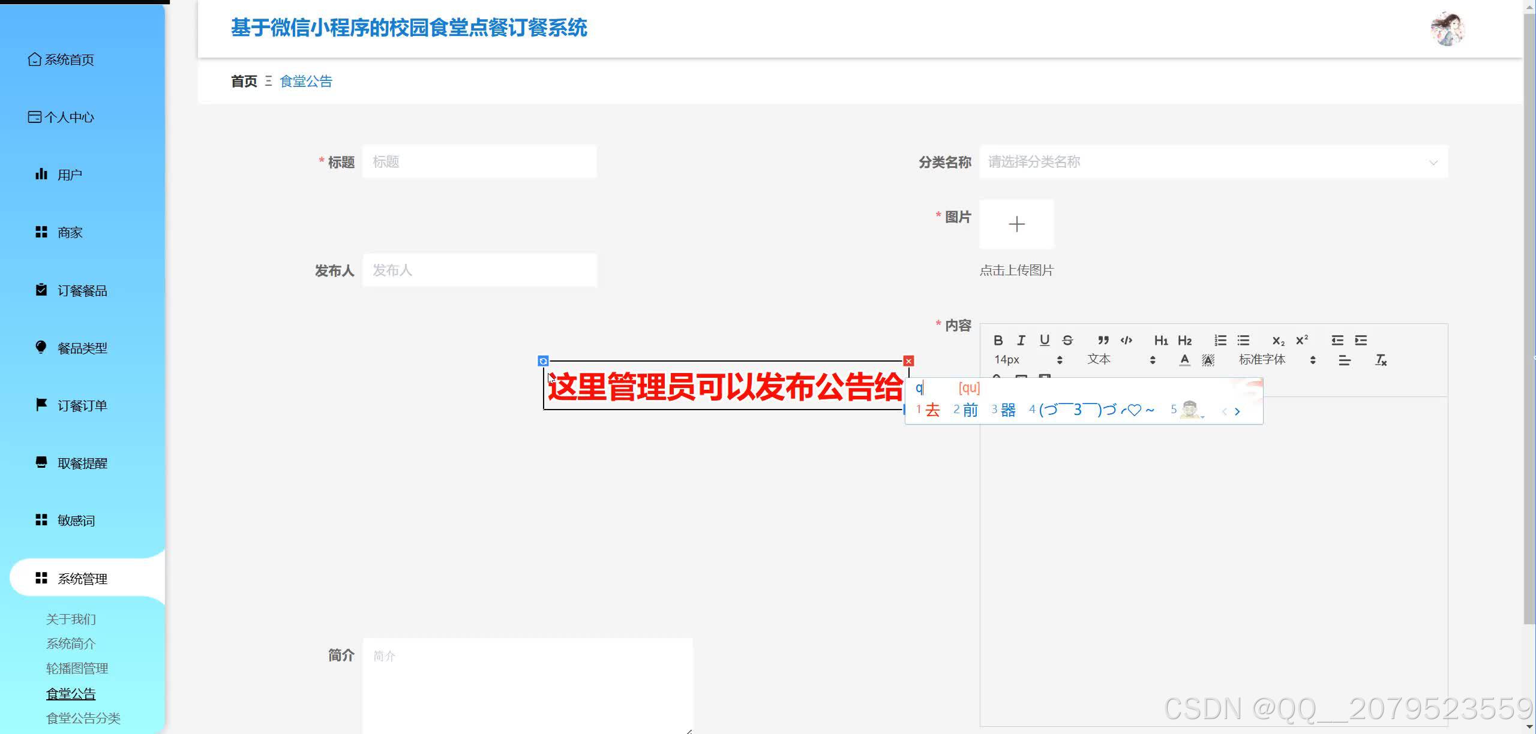Create an ordered list in the editor
The height and width of the screenshot is (734, 1536).
tap(1220, 341)
